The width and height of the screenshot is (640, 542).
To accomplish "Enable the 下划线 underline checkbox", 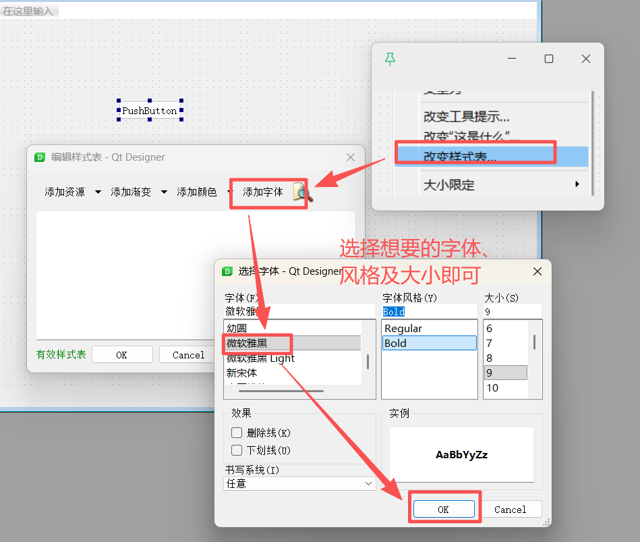I will pos(236,450).
